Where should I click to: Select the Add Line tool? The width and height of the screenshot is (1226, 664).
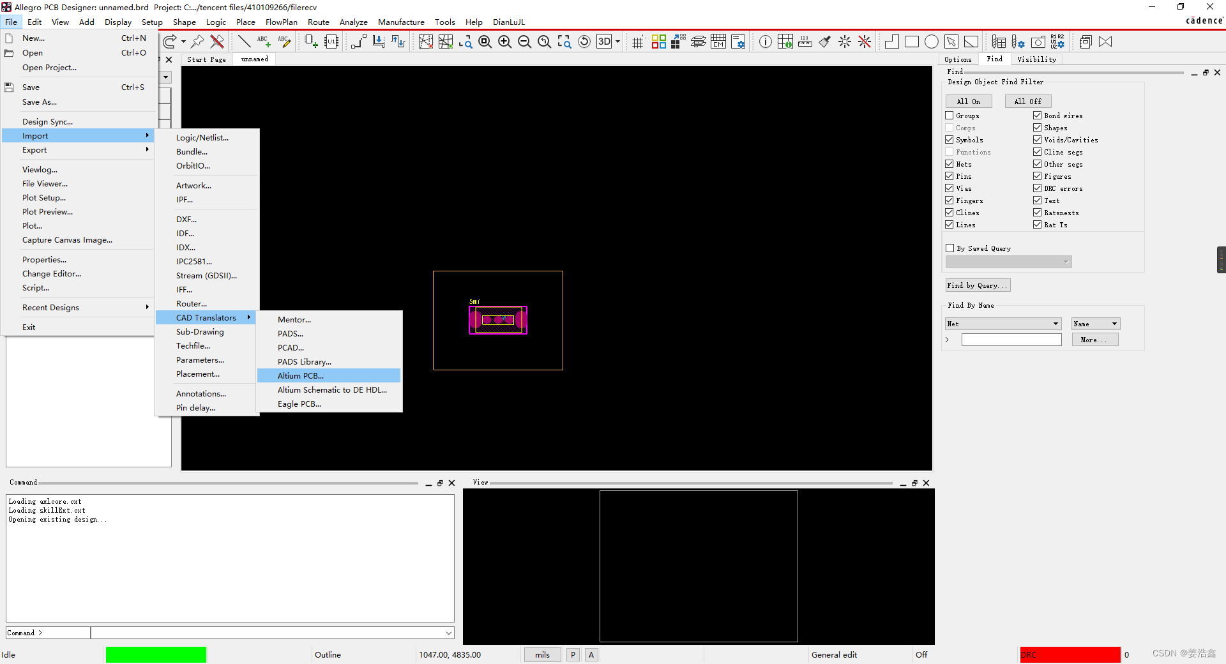coord(244,42)
